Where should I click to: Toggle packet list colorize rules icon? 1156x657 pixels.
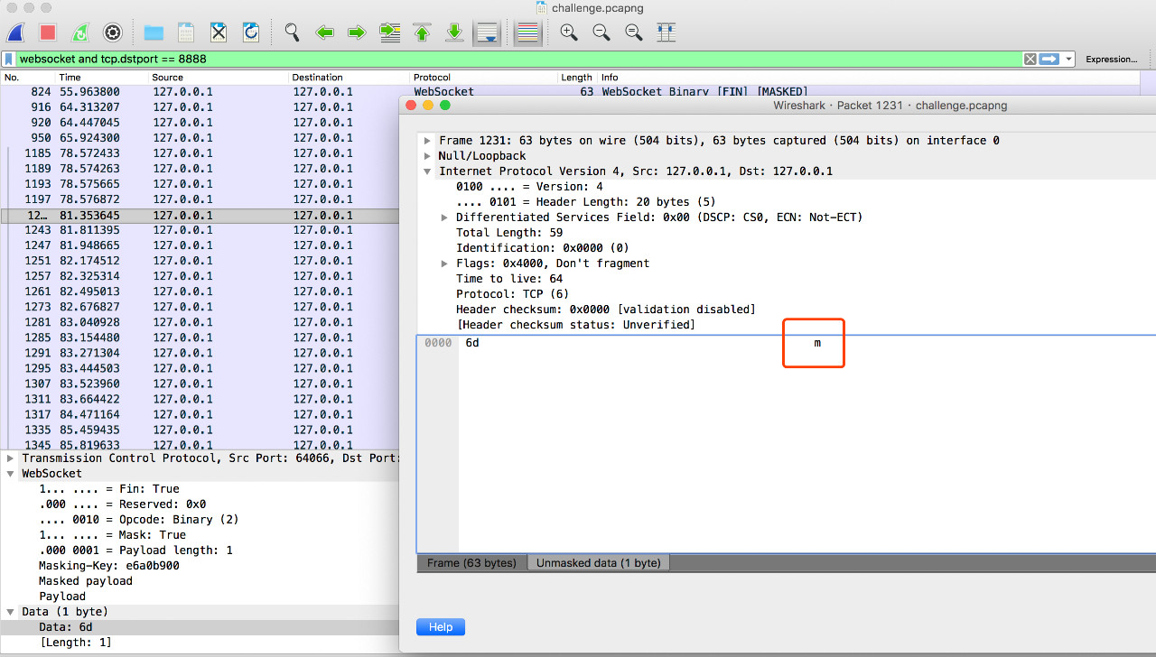click(527, 33)
